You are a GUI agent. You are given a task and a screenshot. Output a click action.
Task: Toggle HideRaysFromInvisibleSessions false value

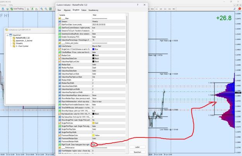[x=109, y=105]
